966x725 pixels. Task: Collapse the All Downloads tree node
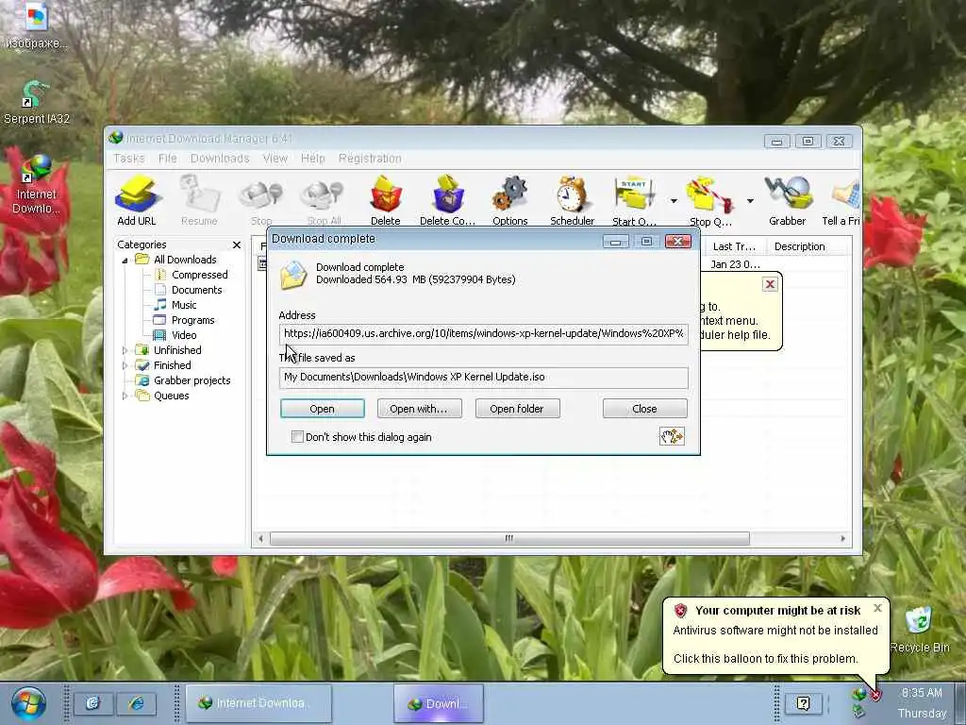click(125, 261)
